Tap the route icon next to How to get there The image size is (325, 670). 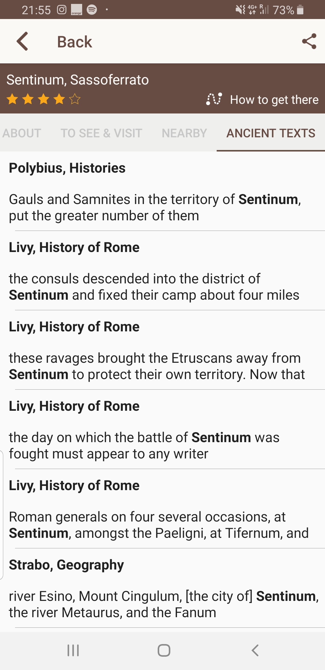pos(214,99)
